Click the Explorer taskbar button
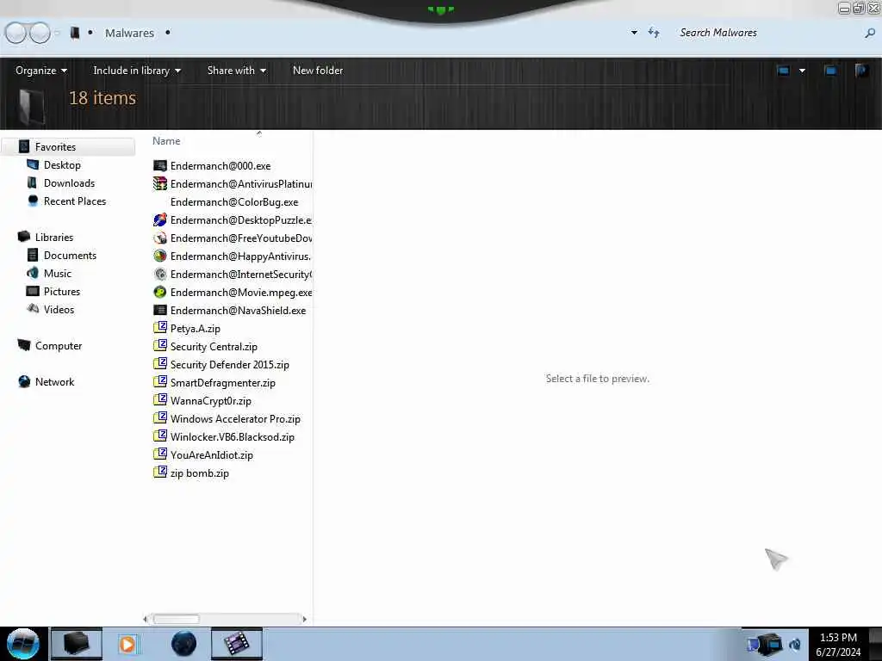Viewport: 882px width, 661px height. 77,644
